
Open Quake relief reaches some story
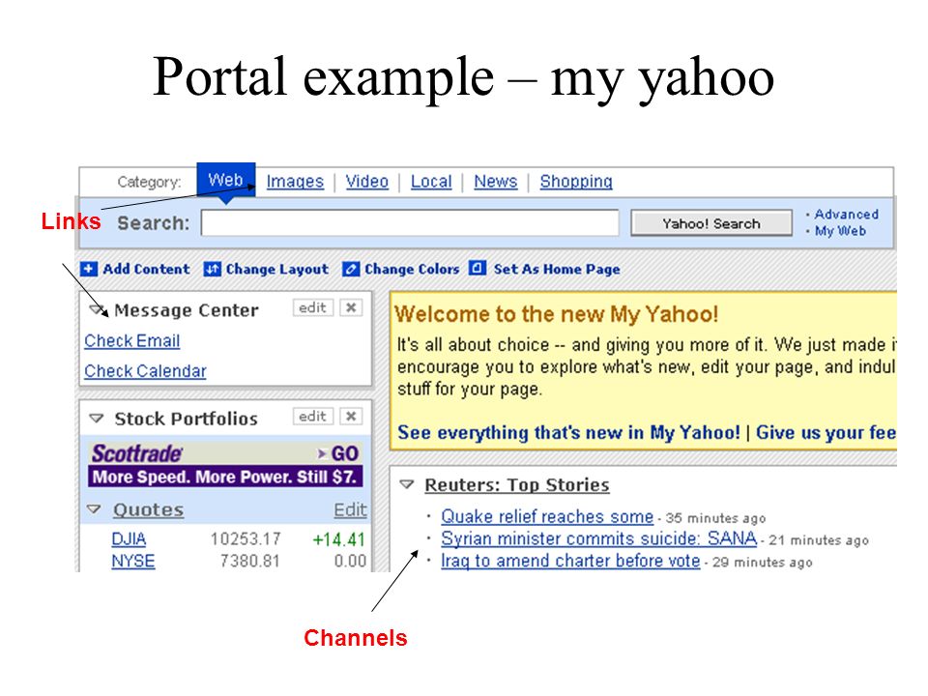pyautogui.click(x=547, y=516)
